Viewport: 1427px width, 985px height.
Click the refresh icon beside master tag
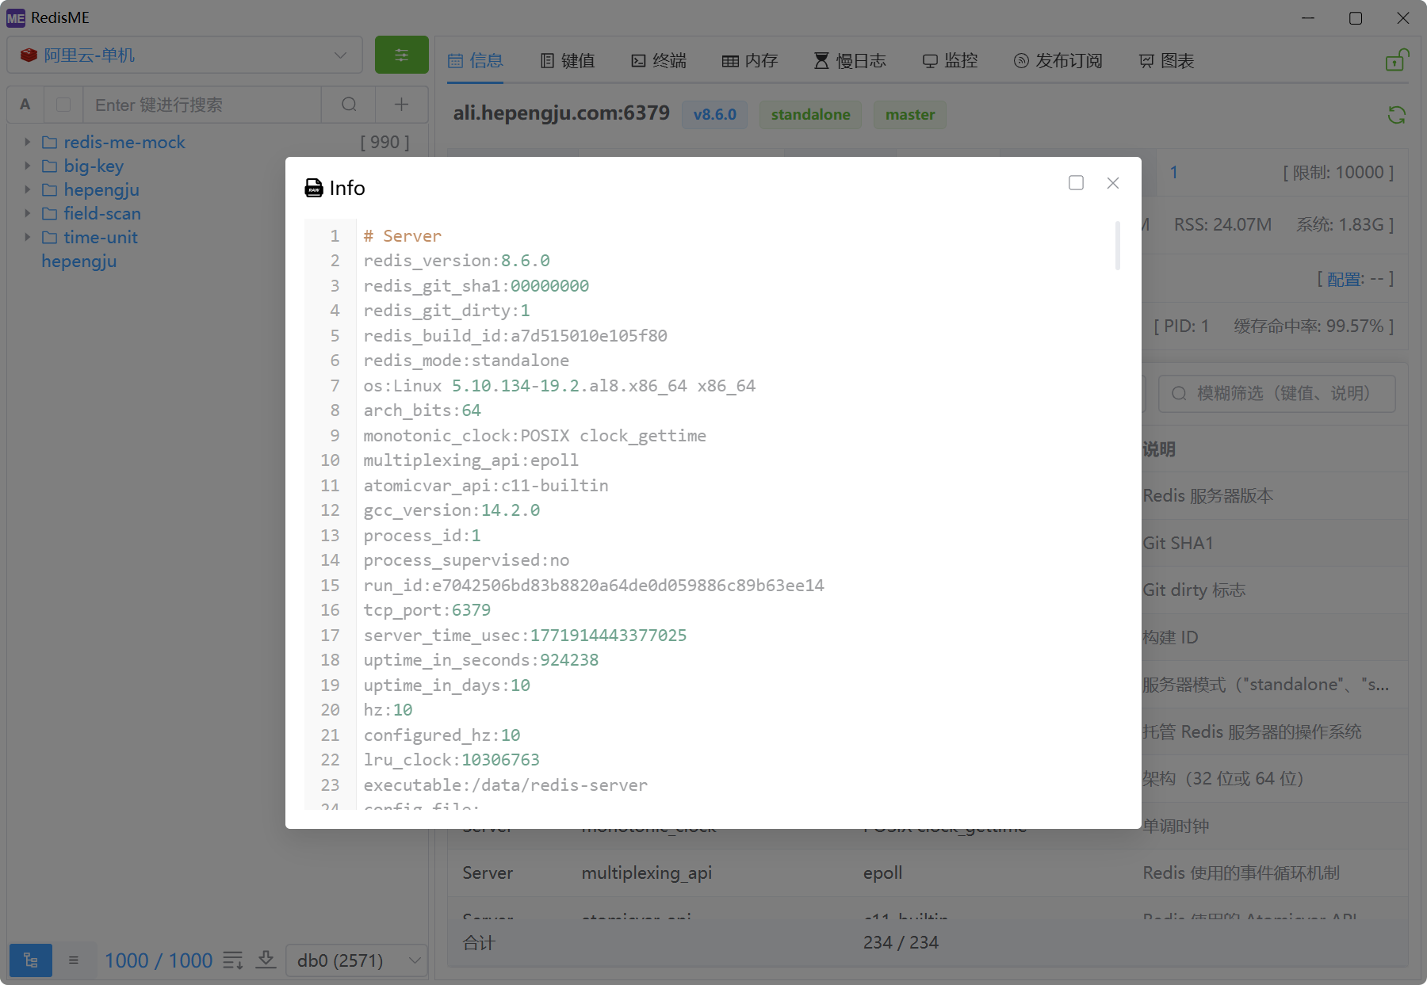[1396, 115]
